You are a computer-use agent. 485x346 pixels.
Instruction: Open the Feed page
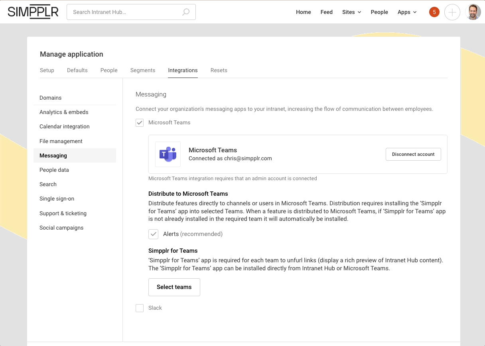(x=327, y=12)
